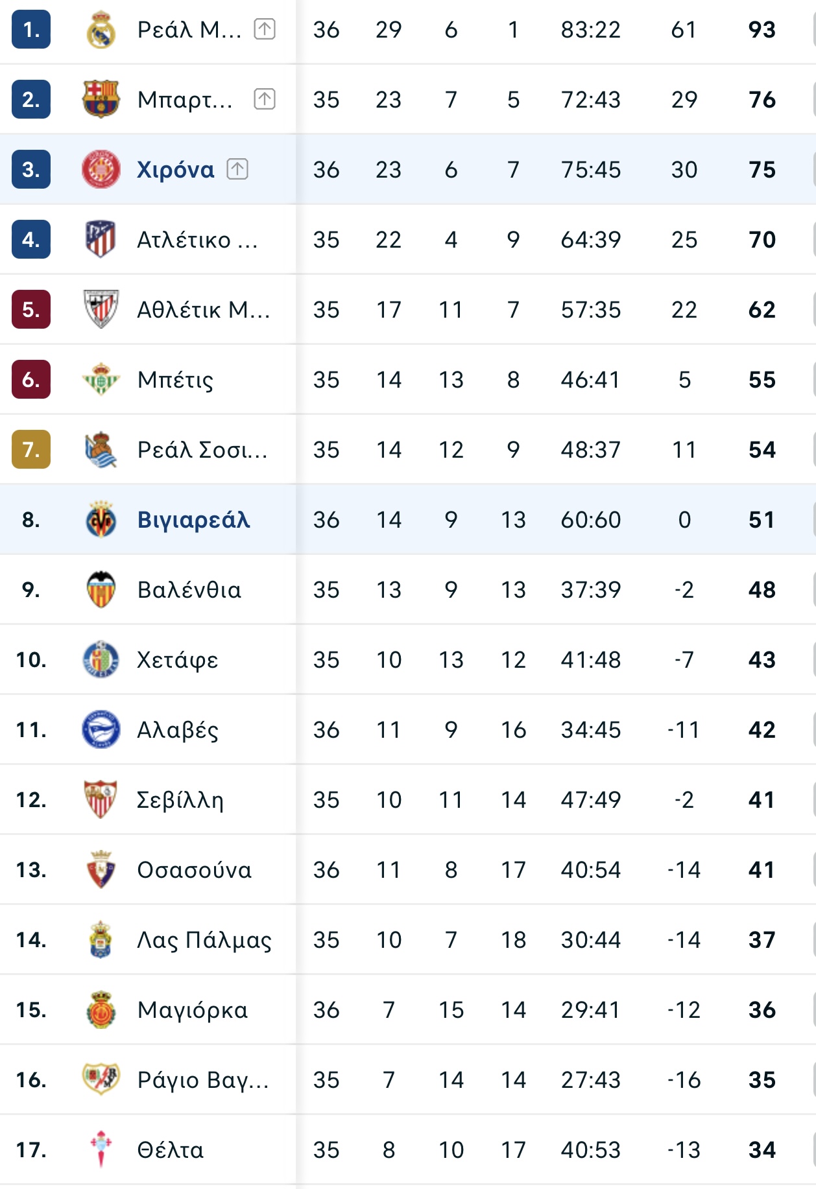
Task: Tap the maroon rank 5 badge
Action: point(31,309)
